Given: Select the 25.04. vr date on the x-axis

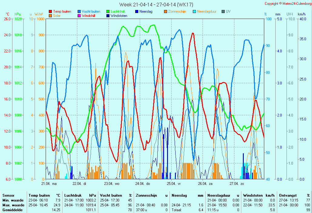Looking at the screenshot, I should pyautogui.click(x=174, y=184).
